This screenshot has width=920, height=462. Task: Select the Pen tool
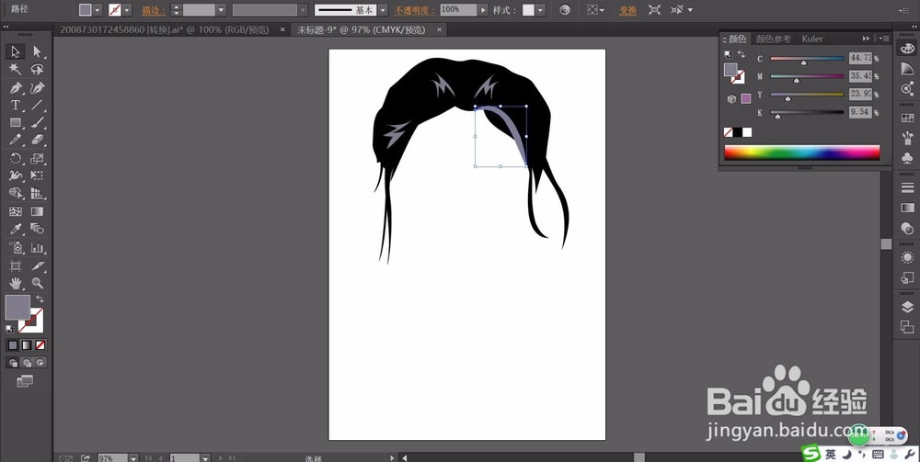click(x=16, y=88)
